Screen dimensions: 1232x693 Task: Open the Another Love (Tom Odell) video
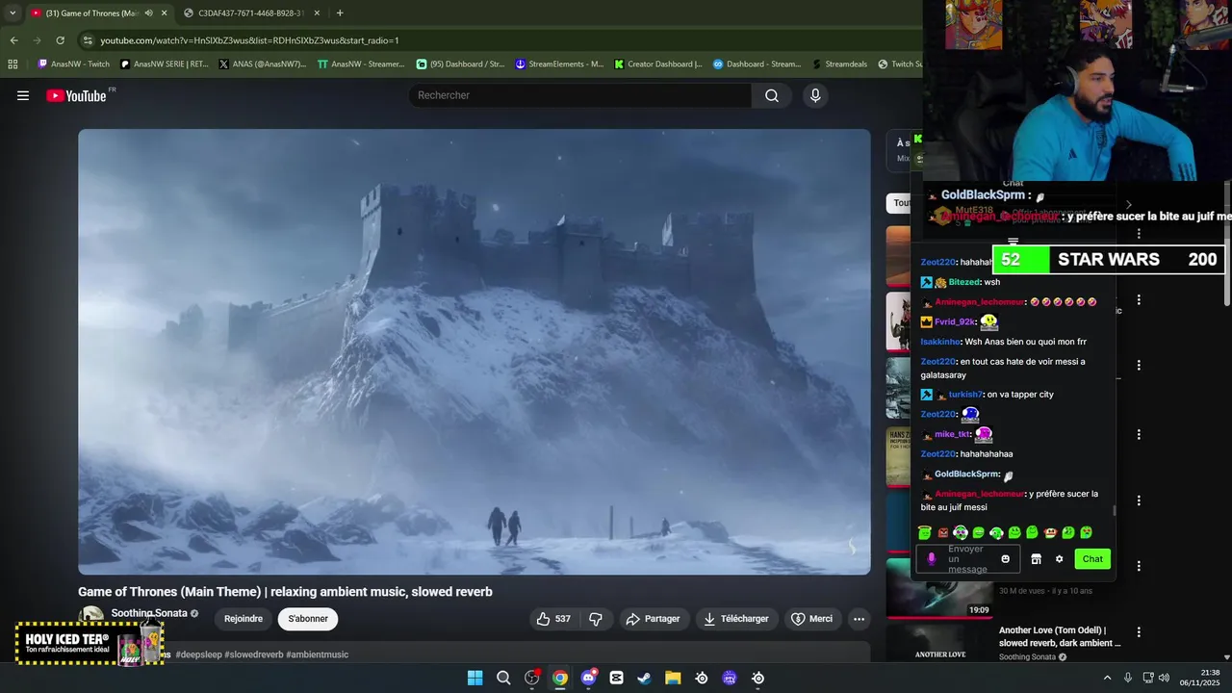(1059, 636)
